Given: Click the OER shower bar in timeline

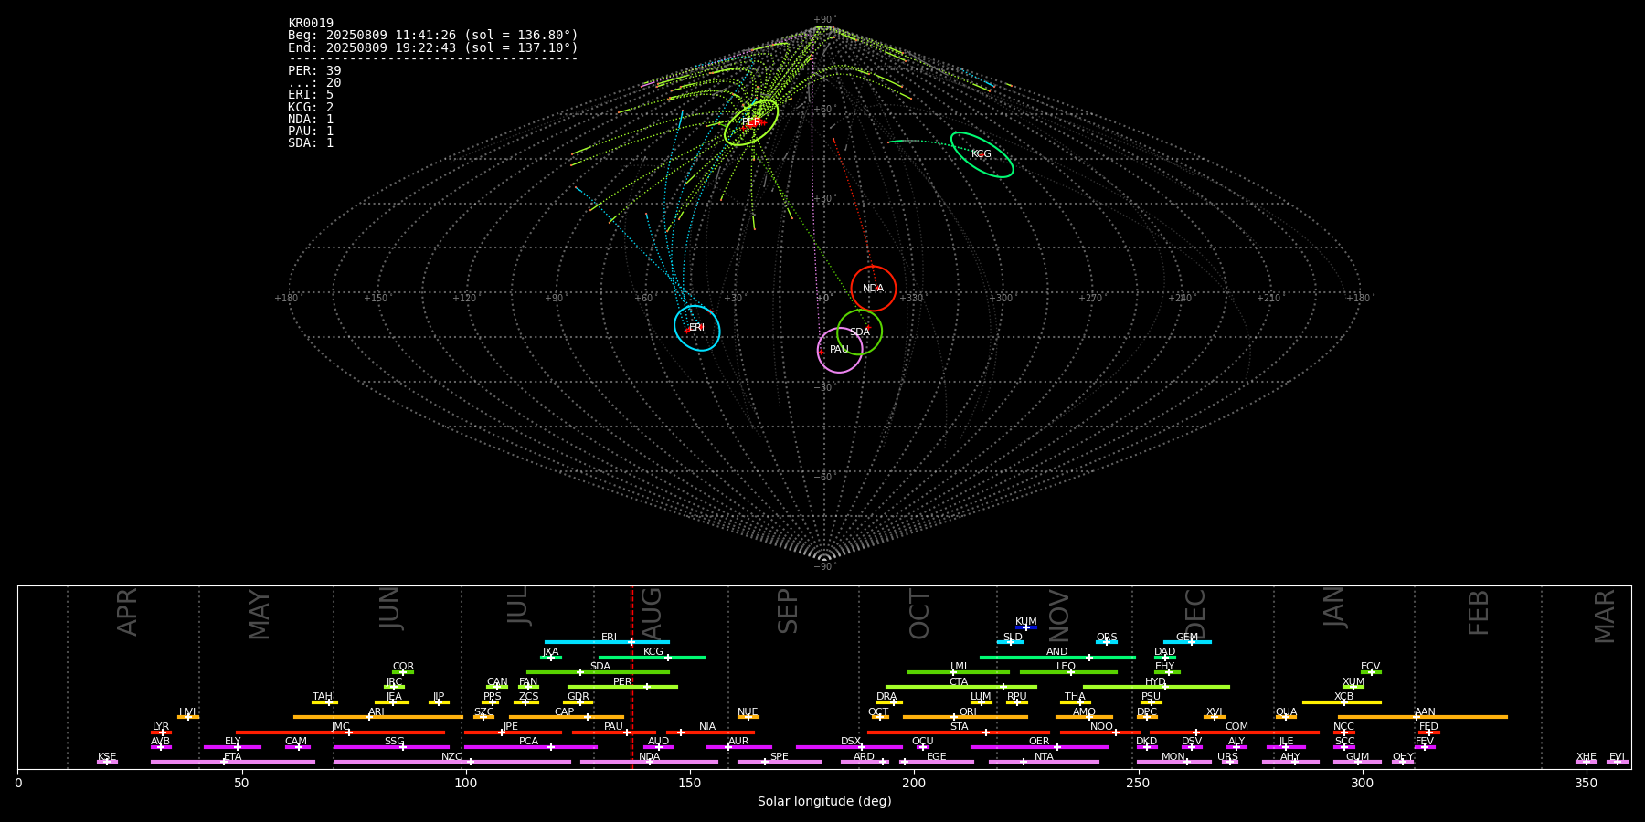Looking at the screenshot, I should 1039,747.
